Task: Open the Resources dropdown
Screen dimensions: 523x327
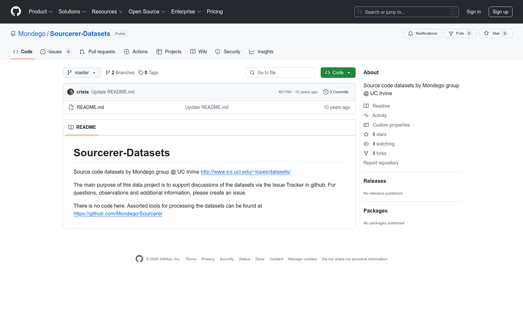Action: (x=107, y=12)
